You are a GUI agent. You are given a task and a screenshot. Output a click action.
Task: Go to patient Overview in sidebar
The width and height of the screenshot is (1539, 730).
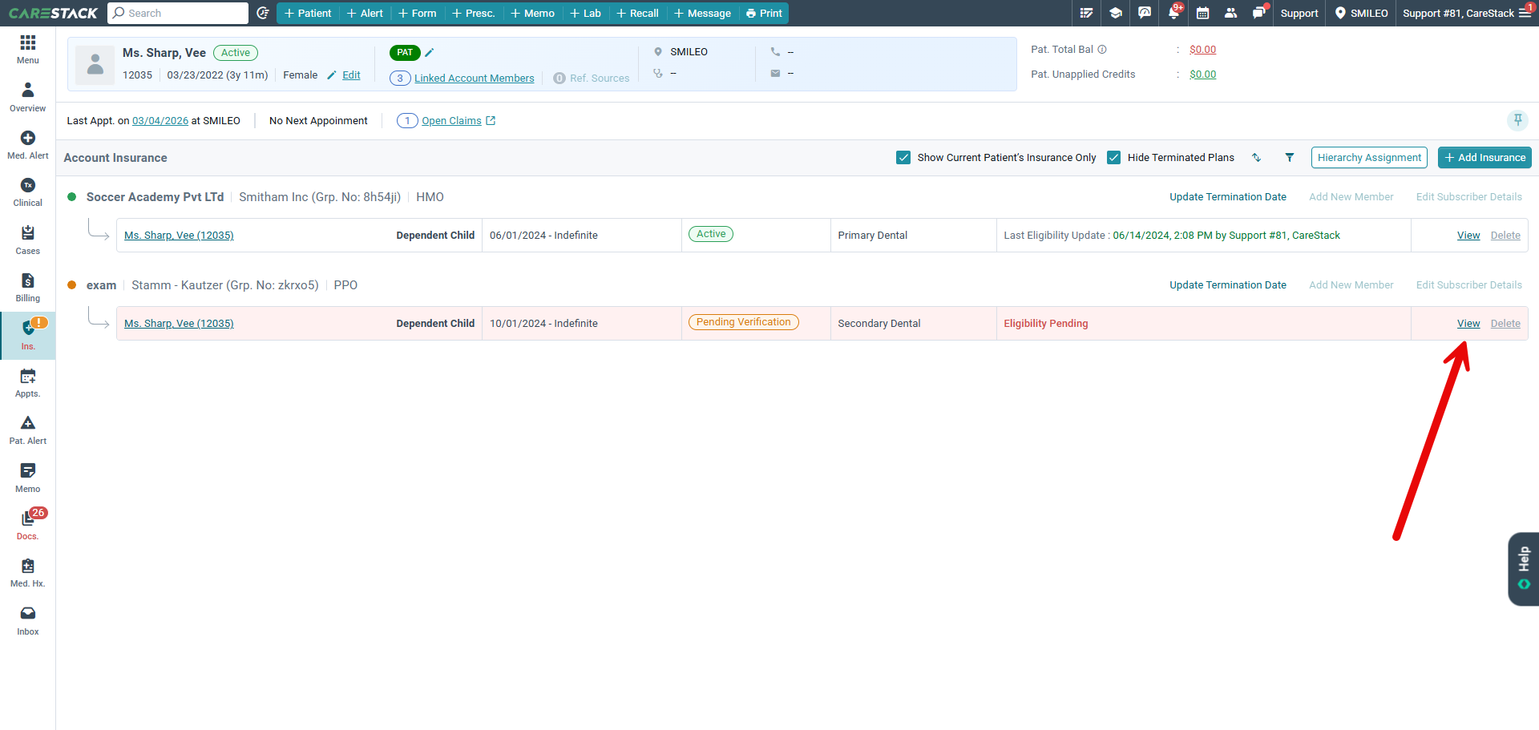click(28, 97)
